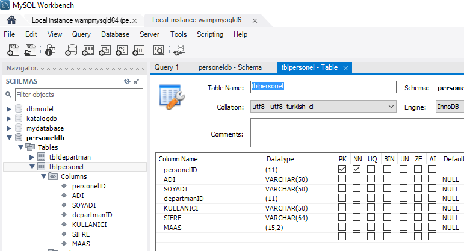Open the Scripting menu
Screen dimensions: 464x251
click(210, 34)
